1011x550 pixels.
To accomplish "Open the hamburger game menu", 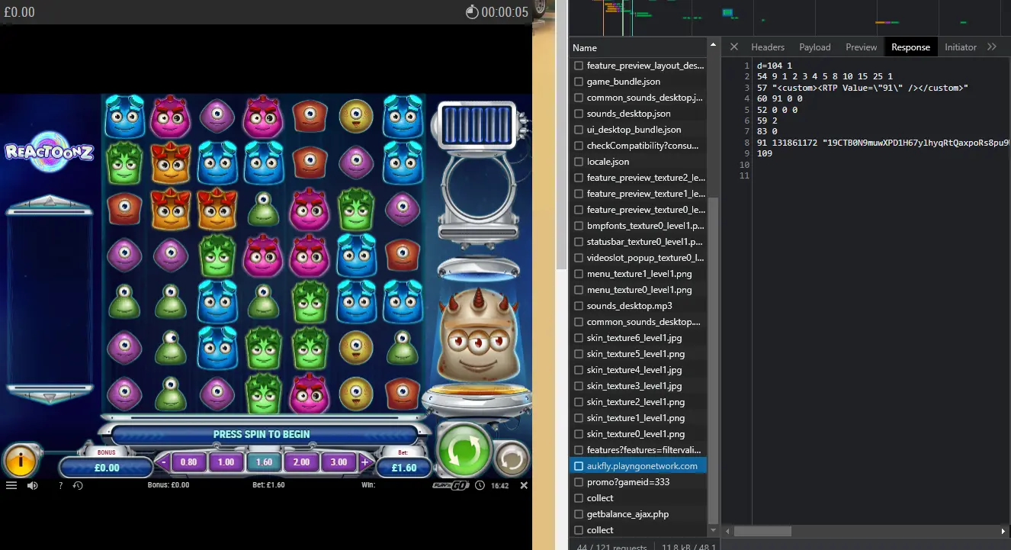I will 11,485.
